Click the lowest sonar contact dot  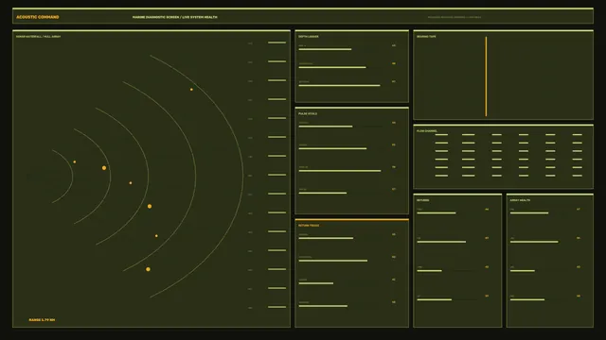coord(148,269)
